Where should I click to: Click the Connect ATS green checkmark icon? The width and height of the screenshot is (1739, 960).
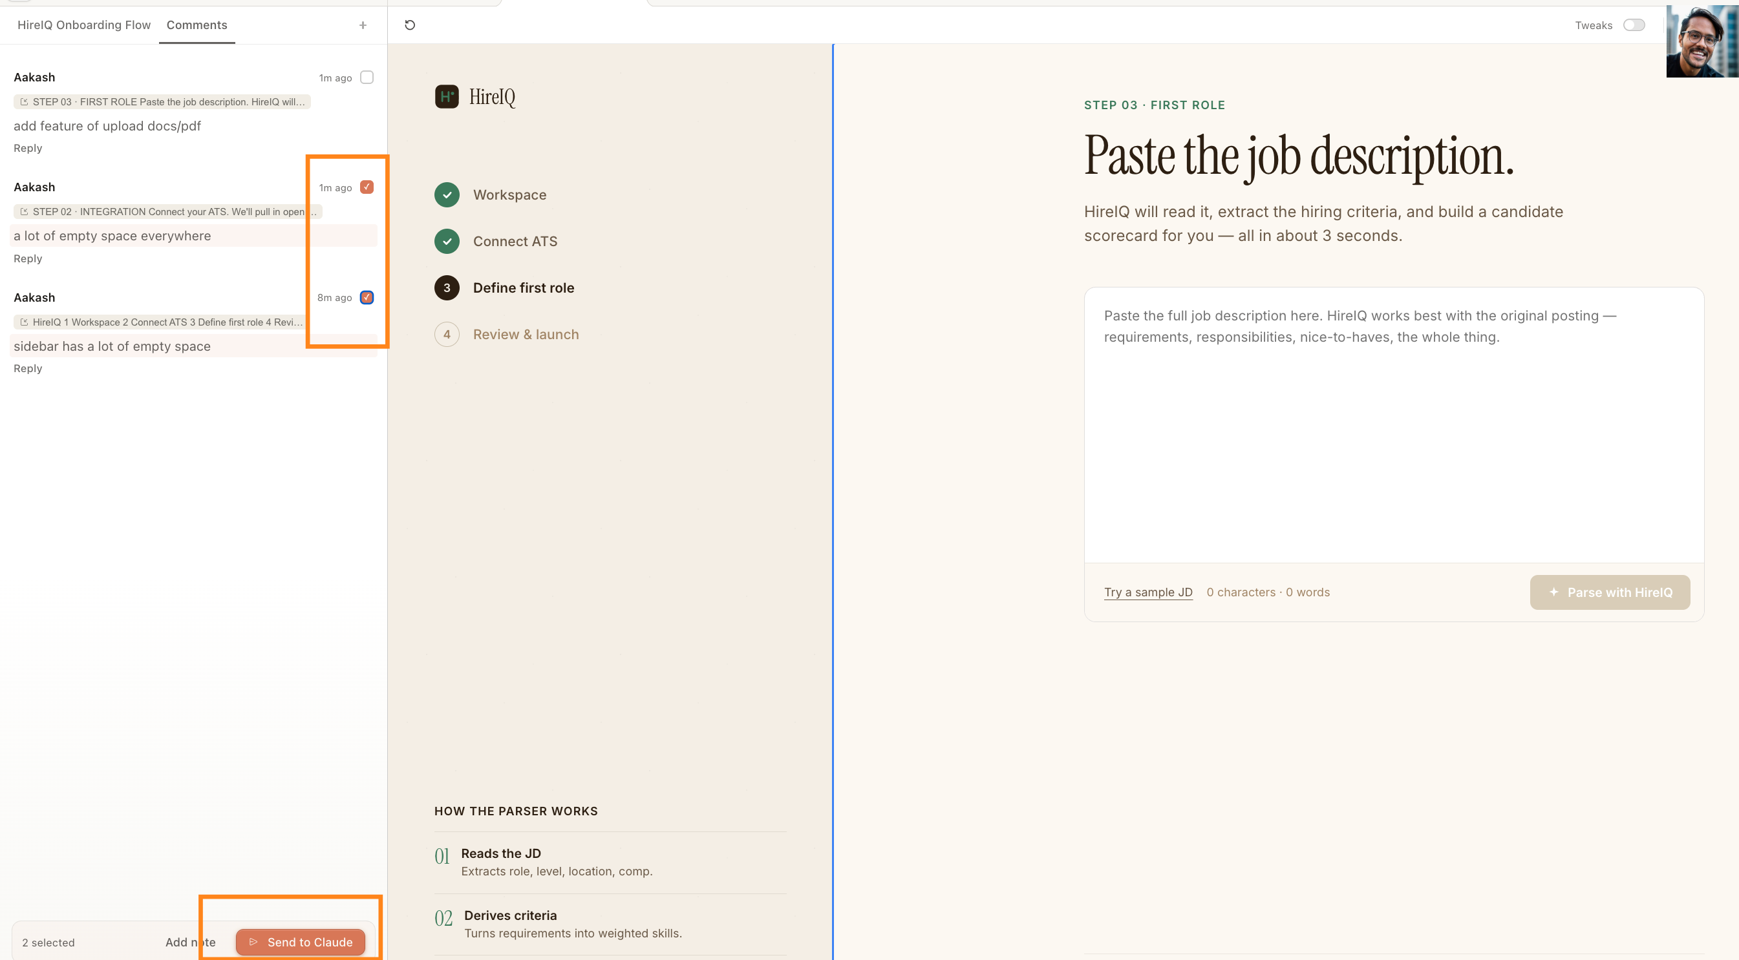(x=446, y=242)
